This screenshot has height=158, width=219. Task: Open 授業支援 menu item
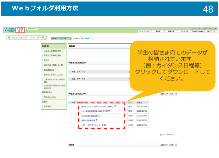point(171,31)
